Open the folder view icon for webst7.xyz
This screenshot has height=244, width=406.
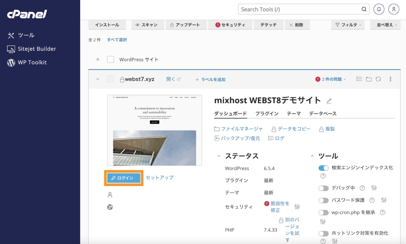(369, 79)
